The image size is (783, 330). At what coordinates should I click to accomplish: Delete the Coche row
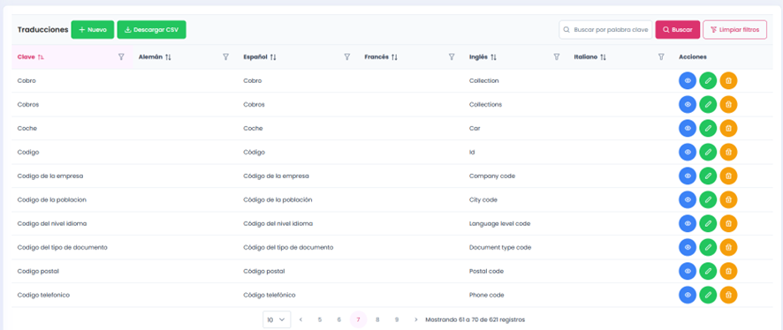pyautogui.click(x=728, y=128)
